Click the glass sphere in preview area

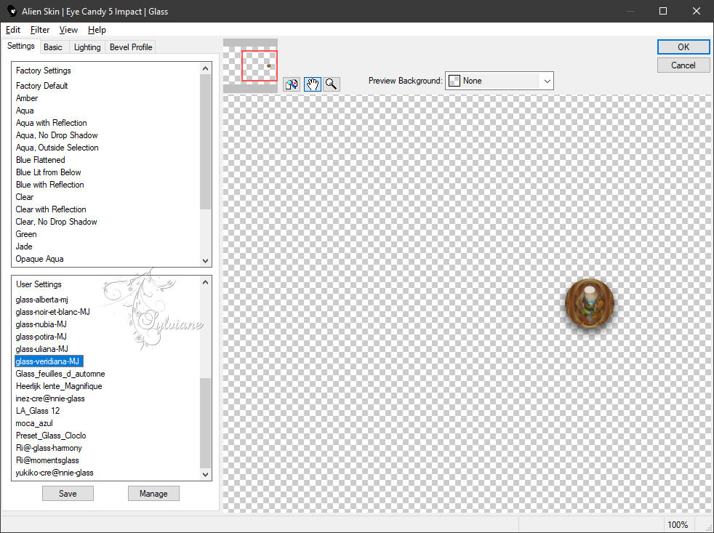(590, 303)
